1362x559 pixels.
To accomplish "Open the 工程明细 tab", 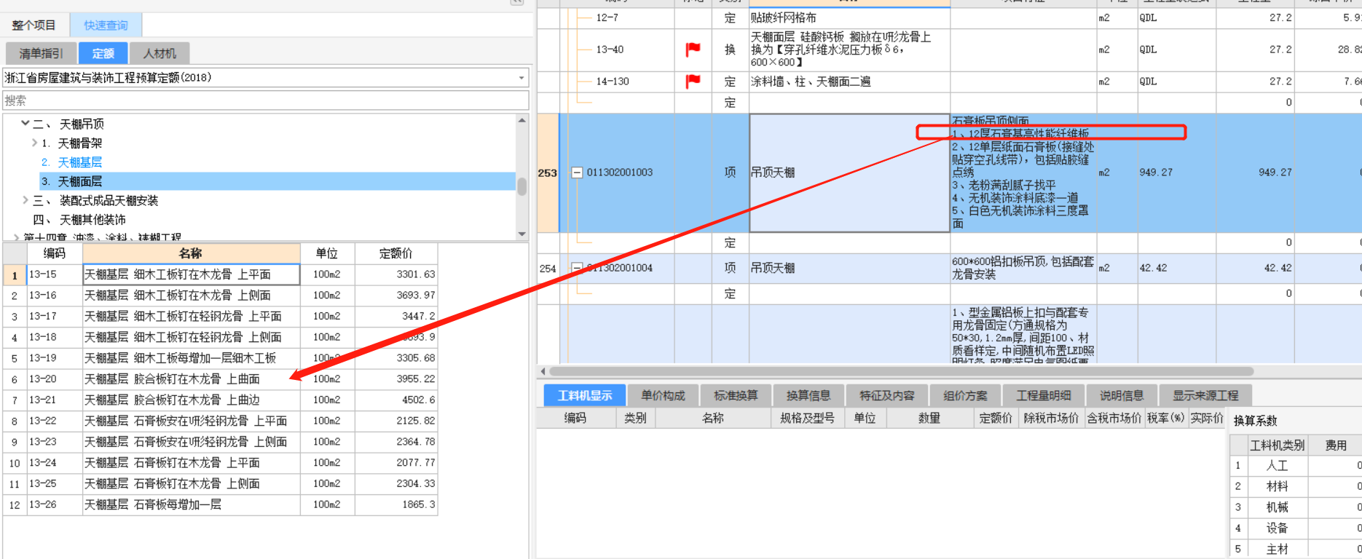I will 1043,395.
